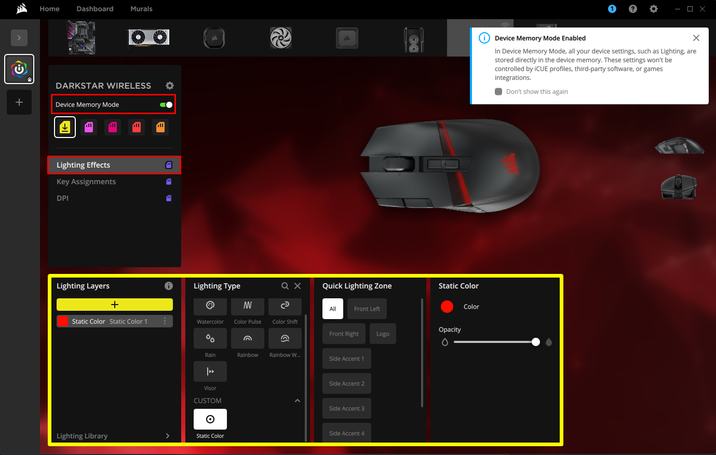
Task: Select the Color Shift lighting effect
Action: pos(285,306)
